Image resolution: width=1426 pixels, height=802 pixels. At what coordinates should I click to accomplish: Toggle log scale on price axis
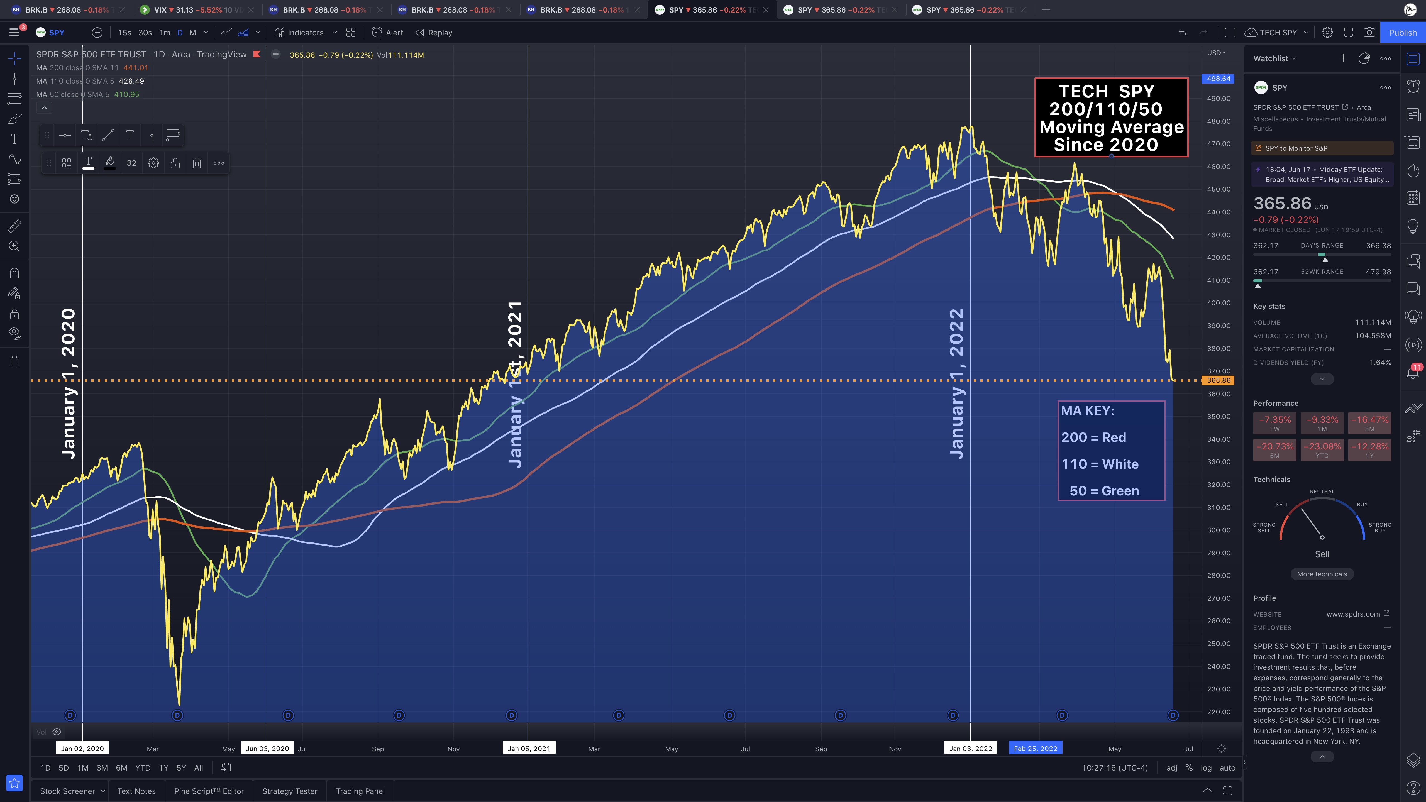click(1206, 768)
